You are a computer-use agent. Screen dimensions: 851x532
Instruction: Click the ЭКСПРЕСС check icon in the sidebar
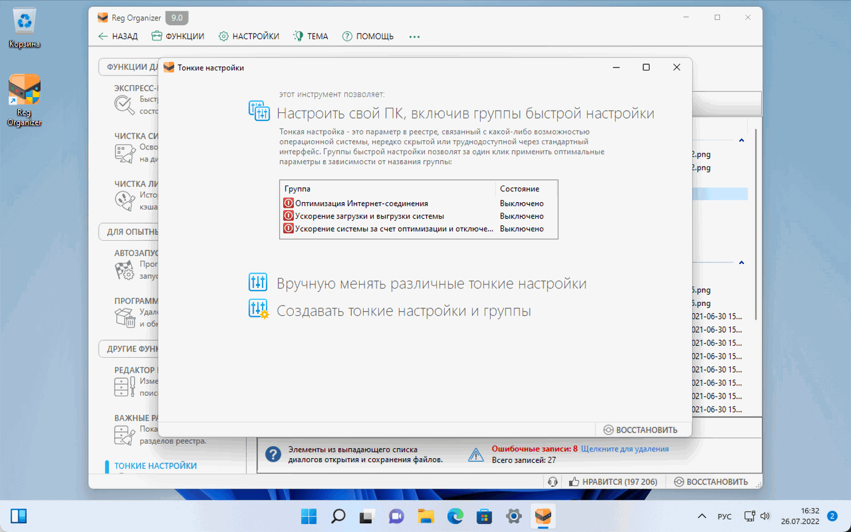pos(124,104)
